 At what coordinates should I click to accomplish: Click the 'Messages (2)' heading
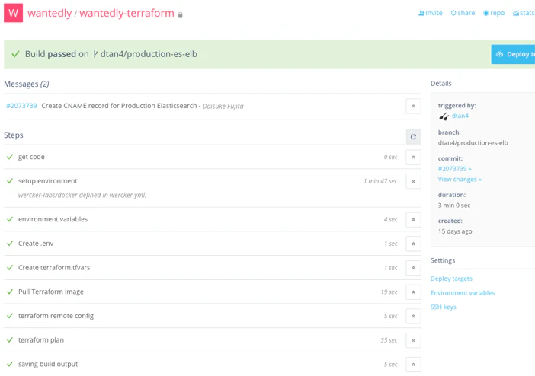(27, 84)
